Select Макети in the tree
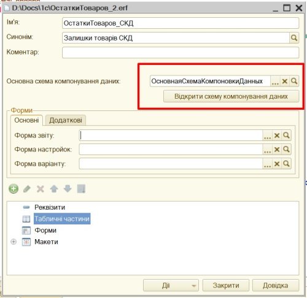Screen dimensions: 307x298 46,242
